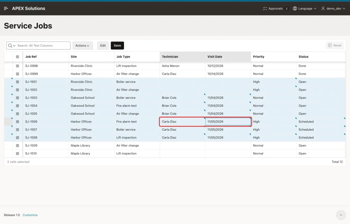Focus the Search: All Text Columns field
Viewport: 350px width, 224px height.
pyautogui.click(x=43, y=46)
